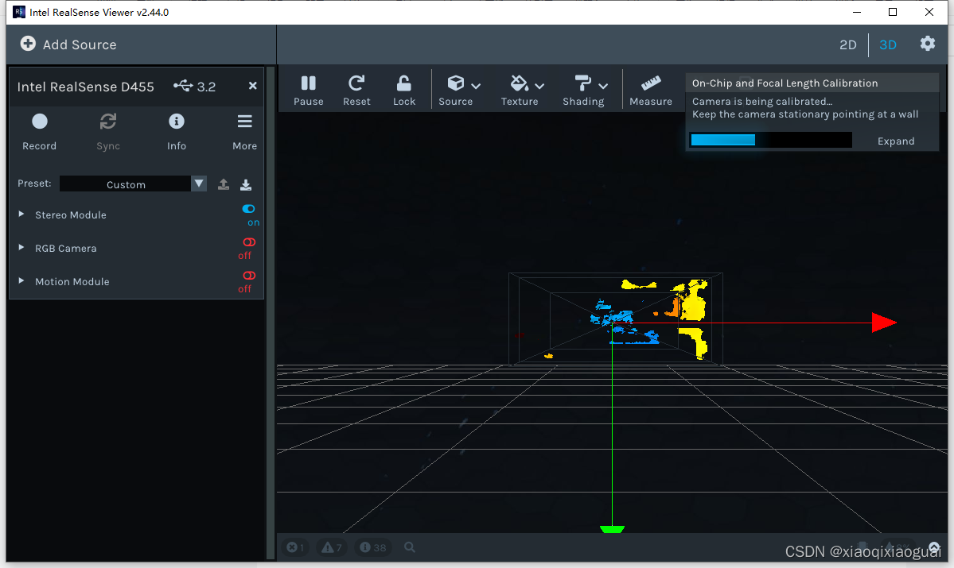Switch to 3D view tab
The height and width of the screenshot is (568, 954).
click(x=888, y=45)
